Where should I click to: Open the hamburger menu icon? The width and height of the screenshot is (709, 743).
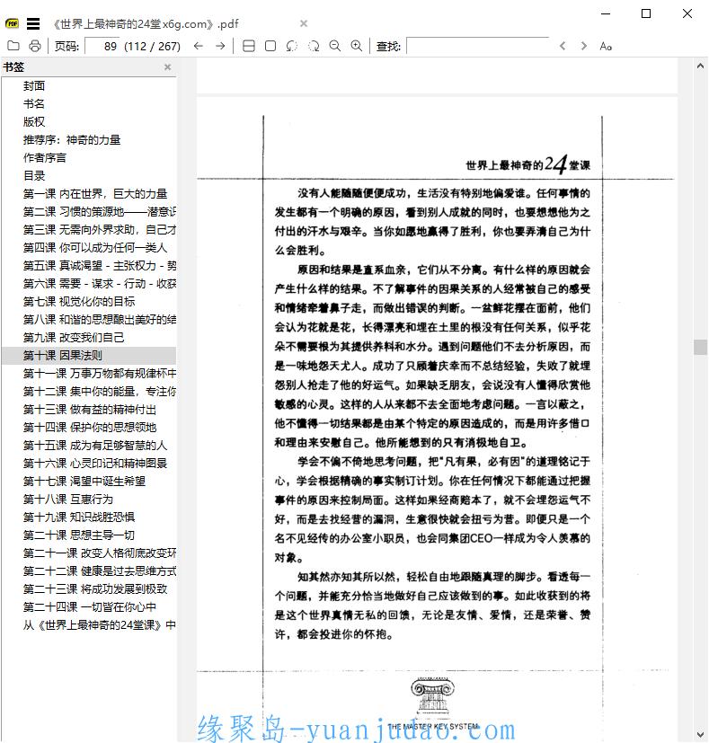click(x=32, y=23)
